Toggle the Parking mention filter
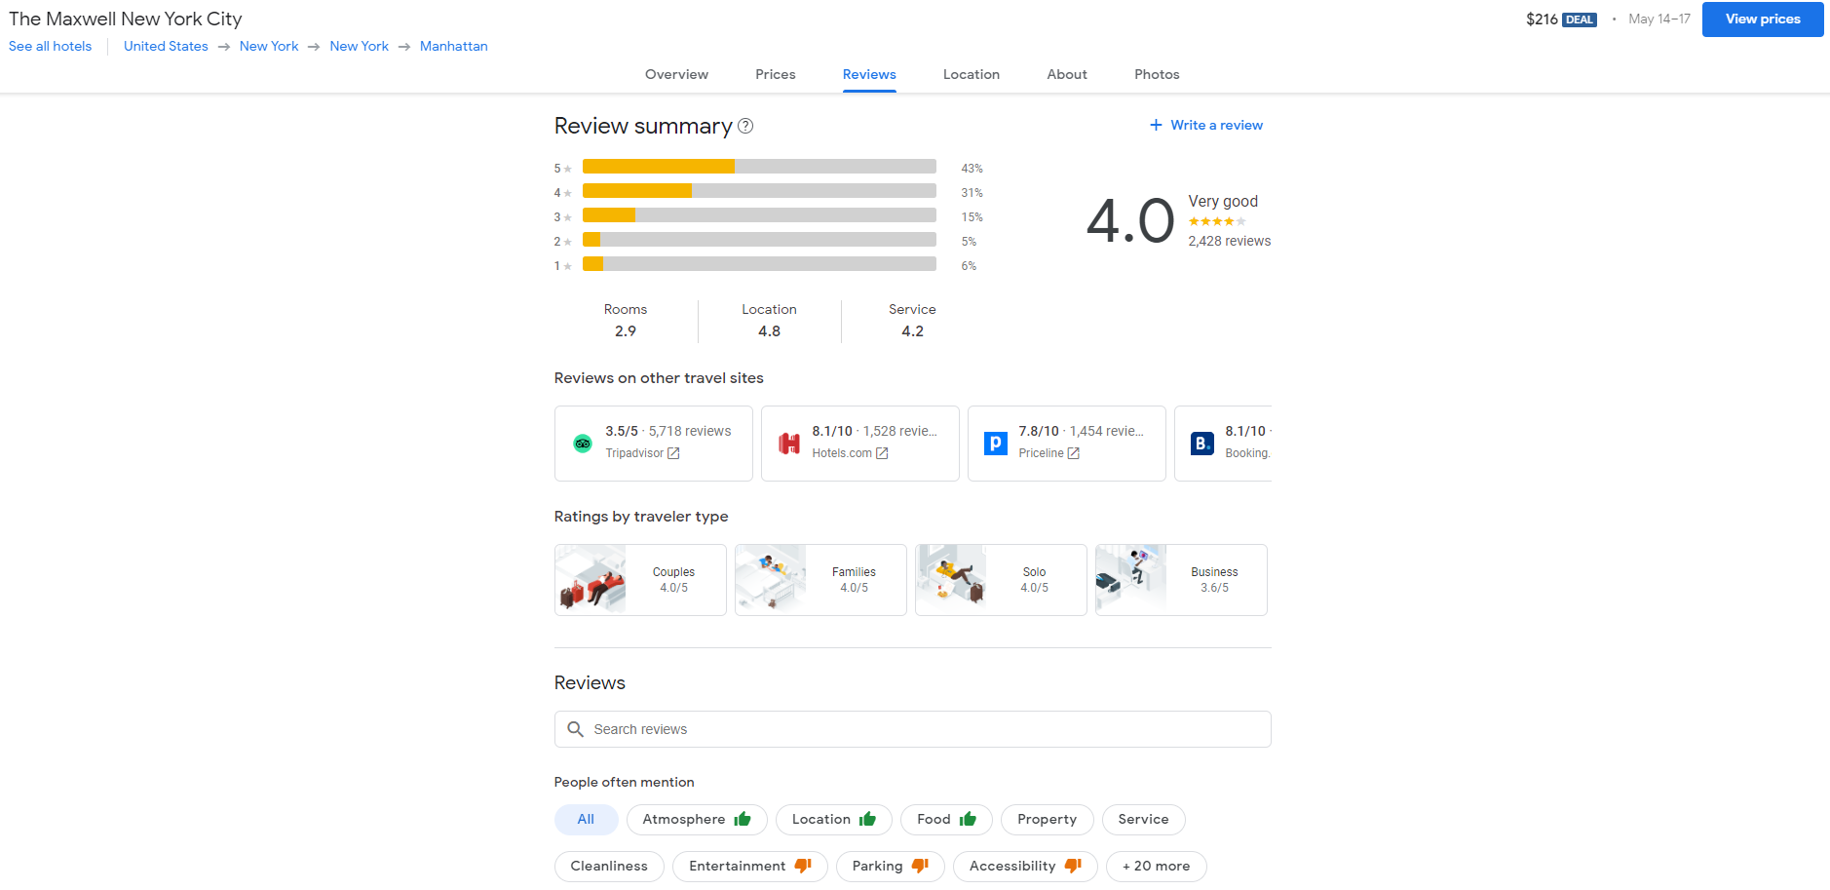This screenshot has width=1830, height=890. tap(889, 867)
